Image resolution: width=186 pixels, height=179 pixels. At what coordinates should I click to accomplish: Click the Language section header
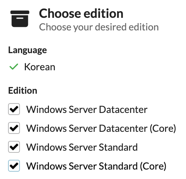pos(28,50)
